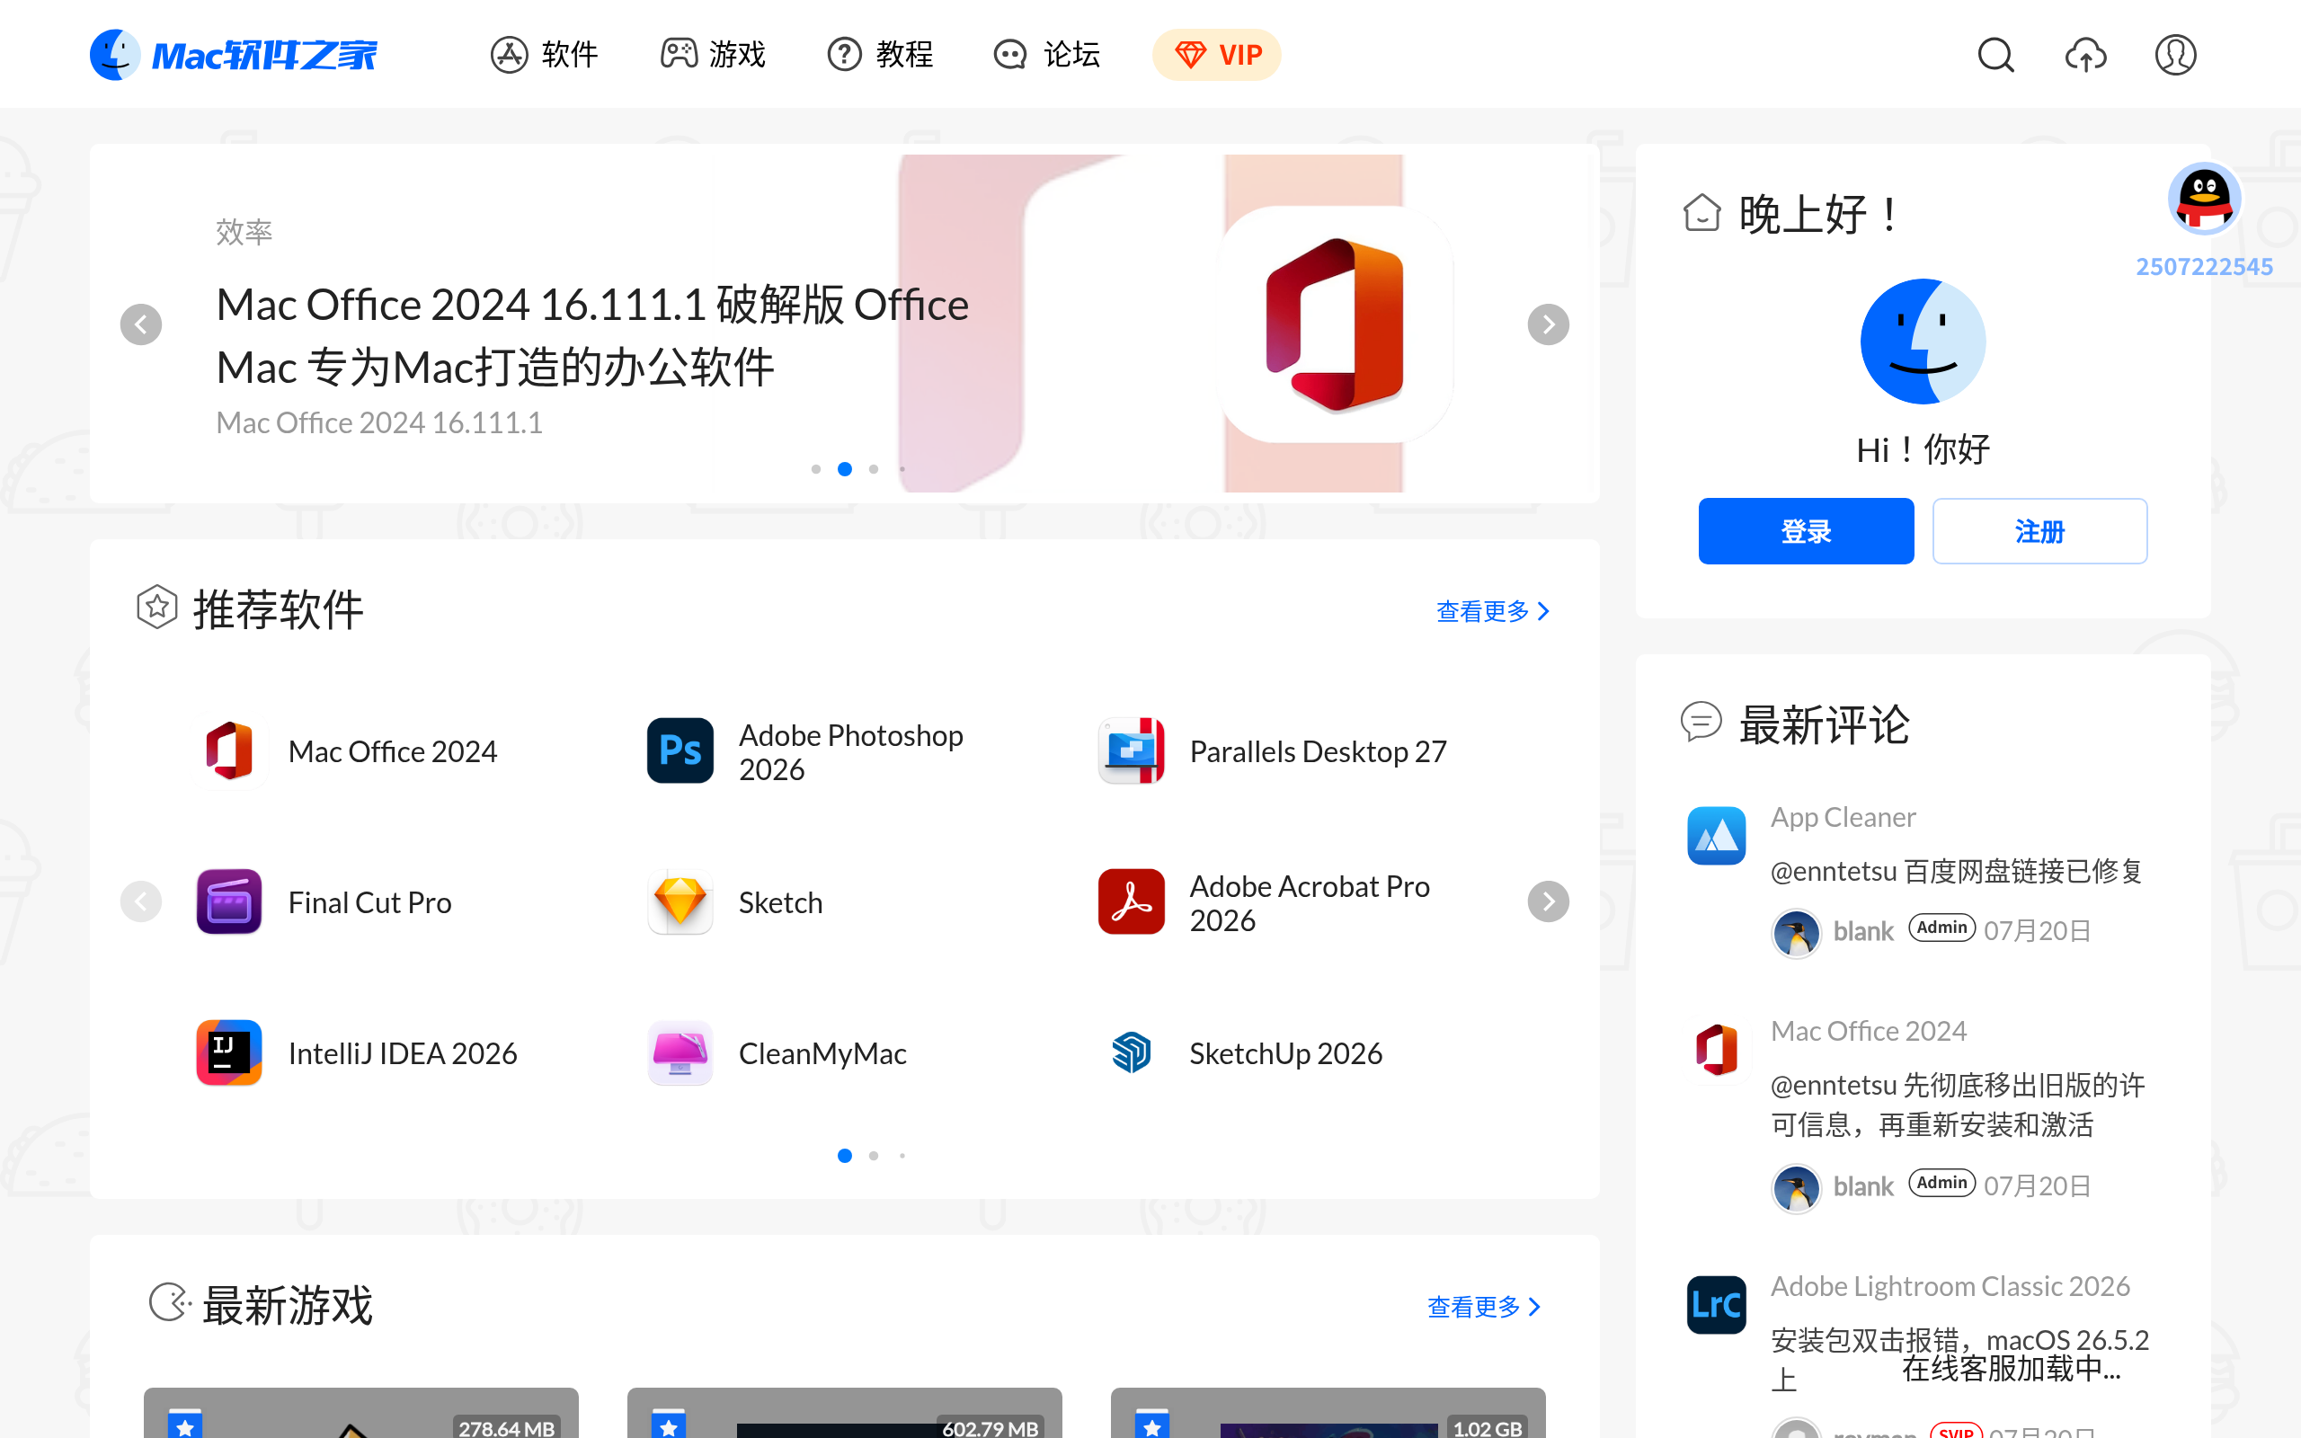2301x1438 pixels.
Task: Click the 登录 login button
Action: (1806, 530)
